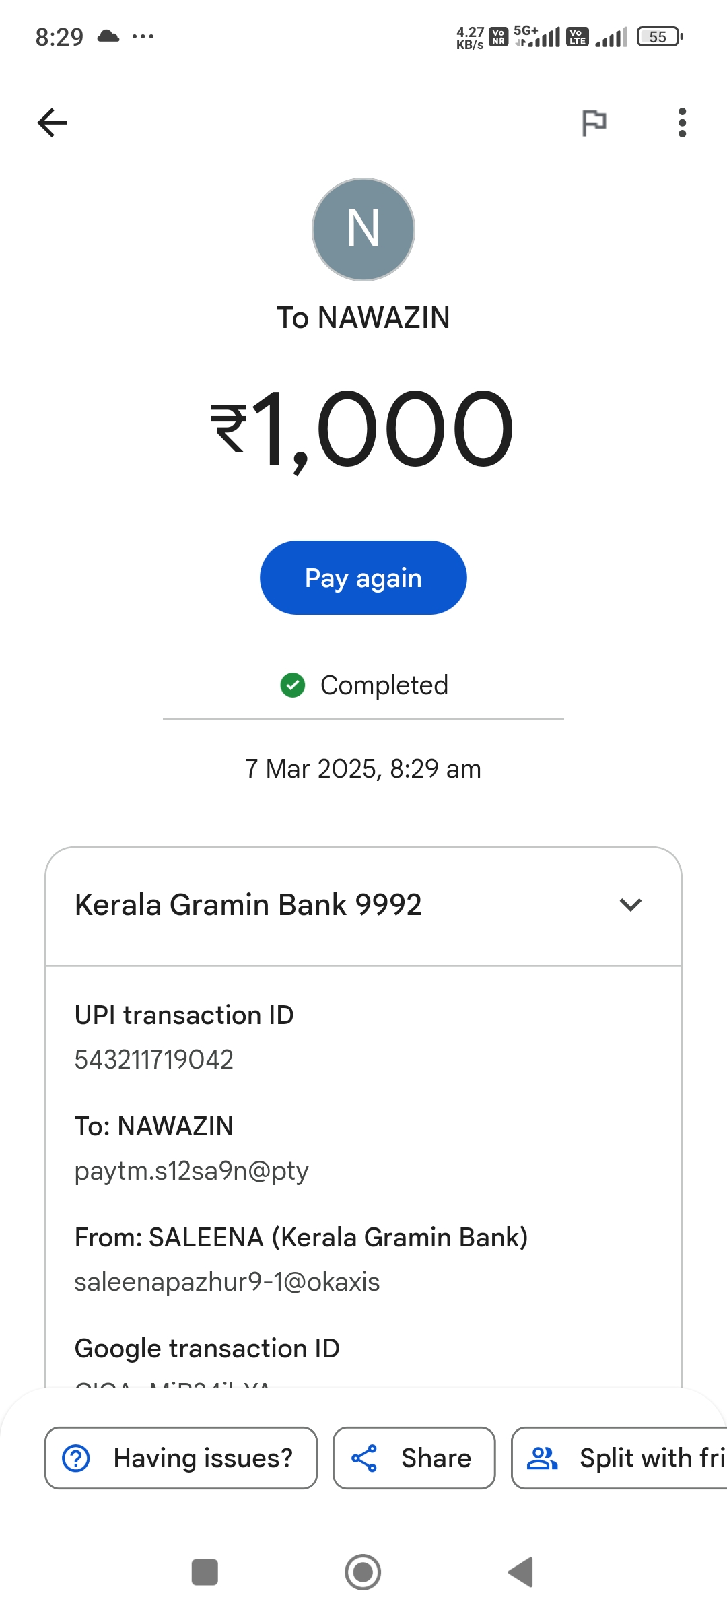
Task: Tap the flag report icon
Action: click(594, 123)
